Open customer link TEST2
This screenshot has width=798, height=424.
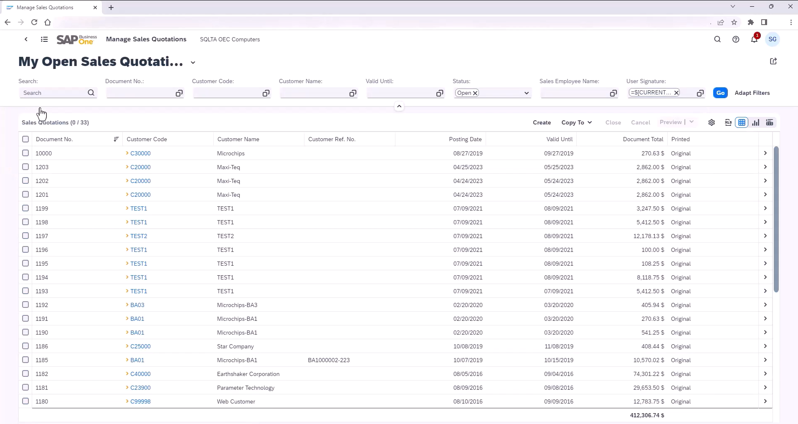point(139,236)
